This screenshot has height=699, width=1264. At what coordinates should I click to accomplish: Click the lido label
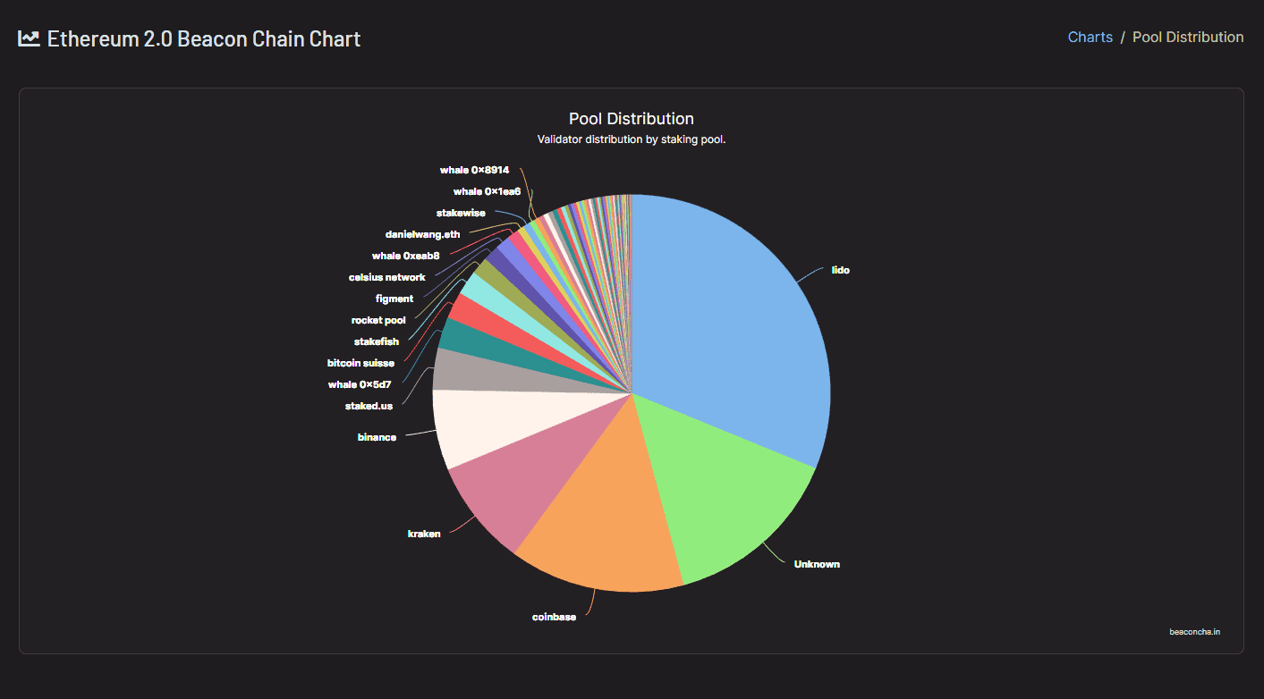840,270
